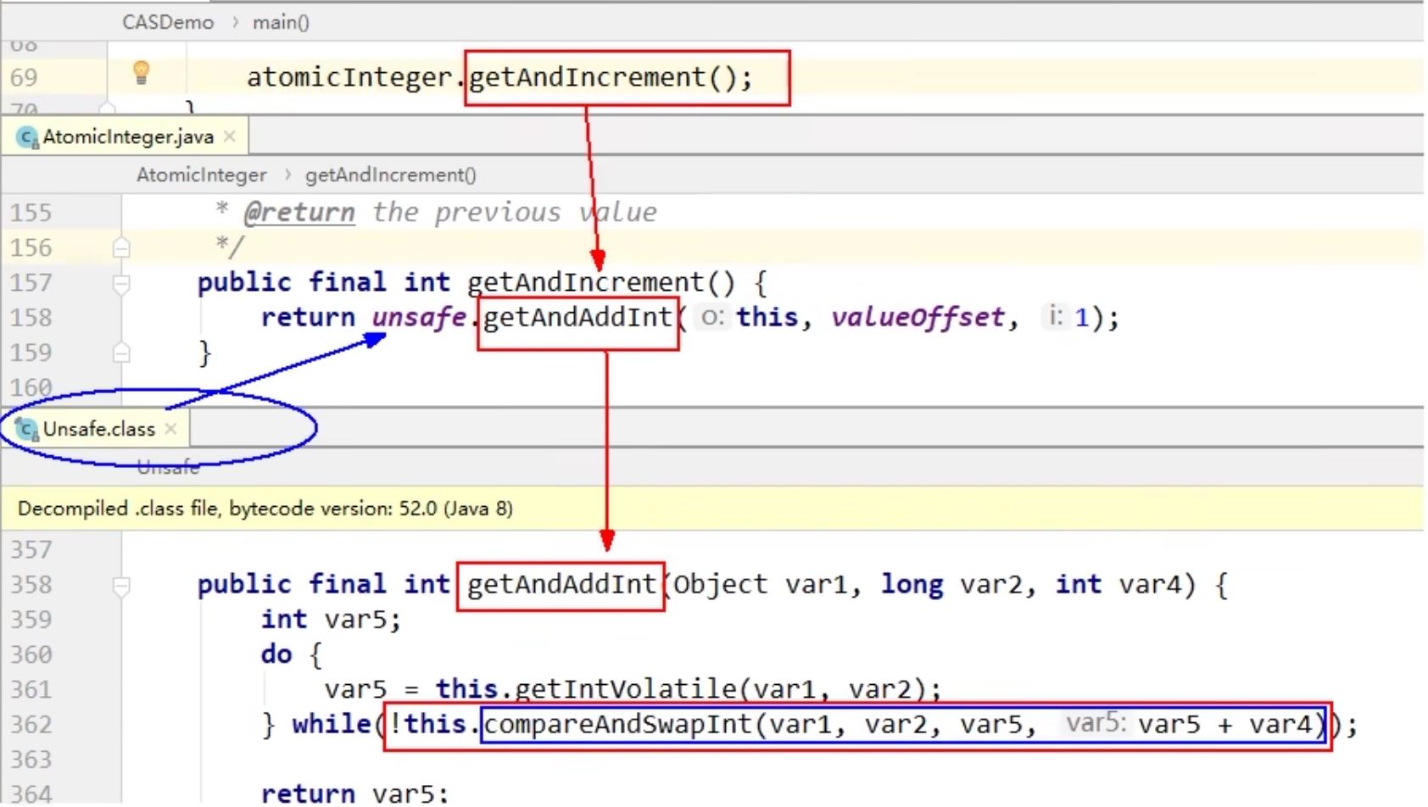Click the intention lightbulb on line 69

142,73
